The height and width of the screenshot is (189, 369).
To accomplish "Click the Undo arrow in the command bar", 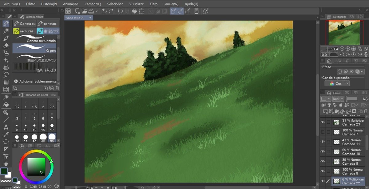I will tap(104, 11).
